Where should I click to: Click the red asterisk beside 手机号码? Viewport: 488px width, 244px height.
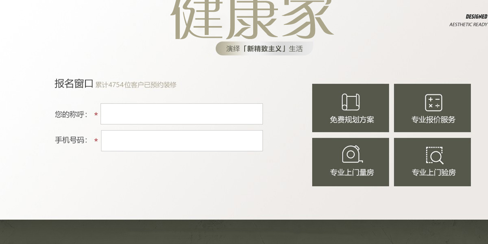pos(96,141)
